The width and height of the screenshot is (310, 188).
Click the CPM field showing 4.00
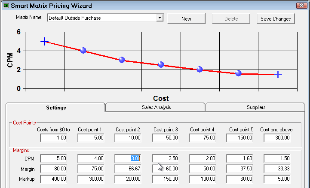click(x=91, y=158)
